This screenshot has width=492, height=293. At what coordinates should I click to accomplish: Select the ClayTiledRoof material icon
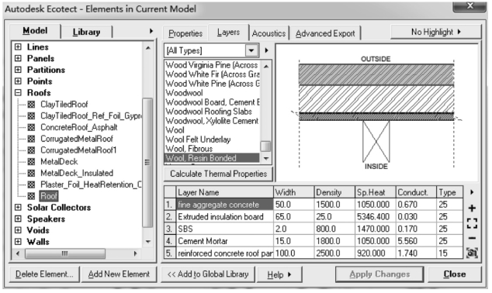[x=31, y=105]
